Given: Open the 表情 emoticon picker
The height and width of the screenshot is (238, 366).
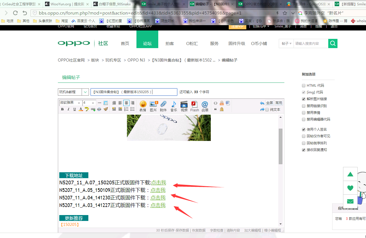Looking at the screenshot, I should click(x=143, y=106).
